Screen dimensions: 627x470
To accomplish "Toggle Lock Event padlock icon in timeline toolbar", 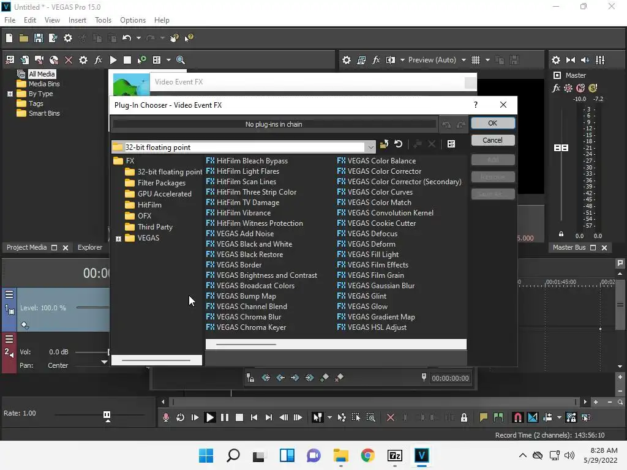I will (464, 417).
